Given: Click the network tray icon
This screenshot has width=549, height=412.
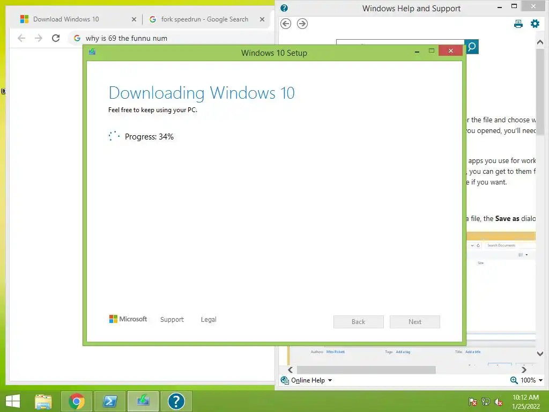Looking at the screenshot, I should coord(486,402).
